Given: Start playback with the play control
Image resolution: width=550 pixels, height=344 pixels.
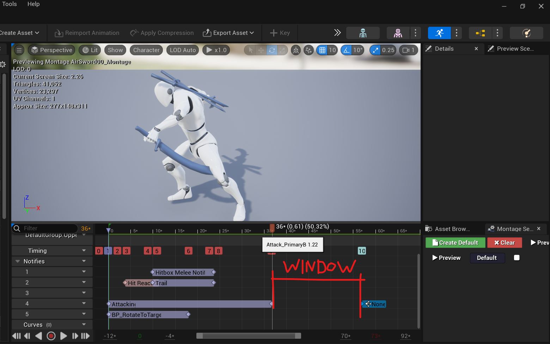Looking at the screenshot, I should (64, 336).
